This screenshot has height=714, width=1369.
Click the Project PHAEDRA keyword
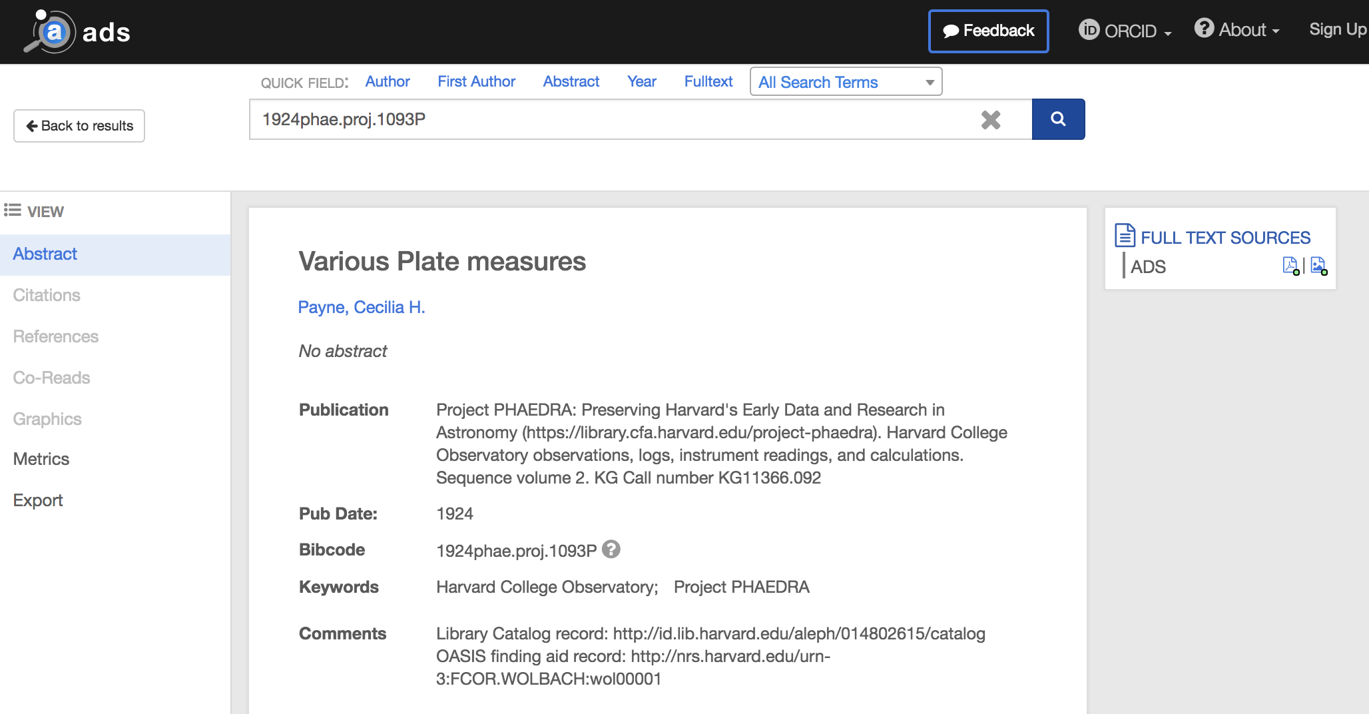click(742, 587)
